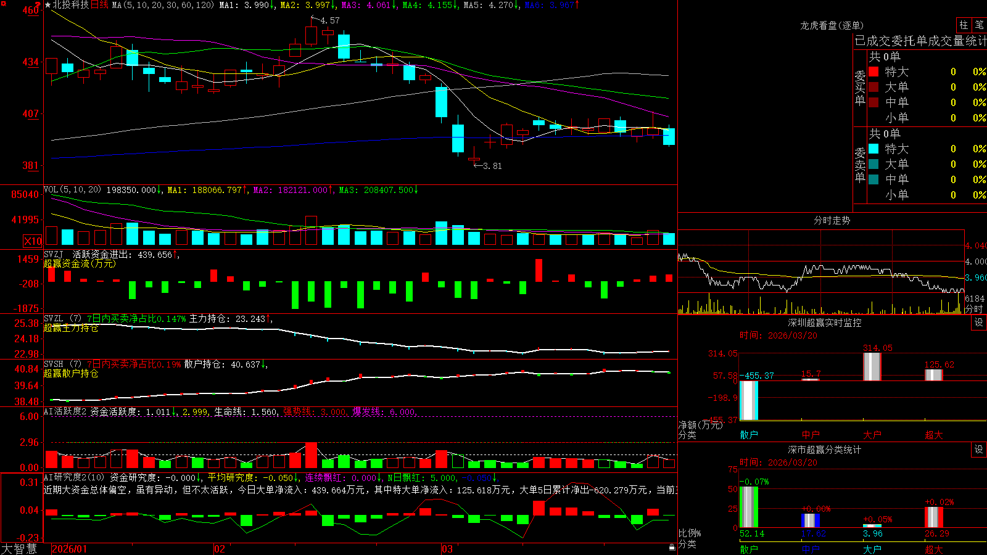Screen dimensions: 987x555
Task: Select the 龙虎看盘(逐单) panel title
Action: coord(832,25)
